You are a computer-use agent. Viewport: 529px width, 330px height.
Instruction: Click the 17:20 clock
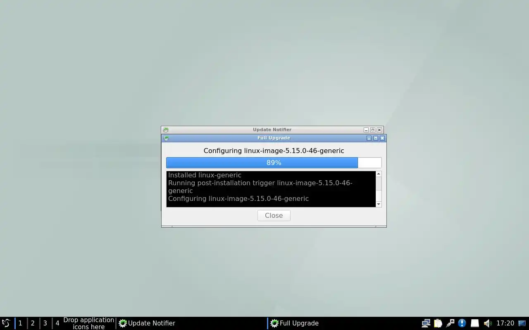(505, 323)
